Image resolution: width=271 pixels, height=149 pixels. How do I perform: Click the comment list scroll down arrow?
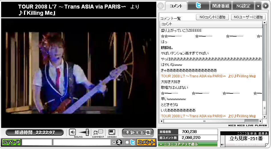tap(264, 117)
